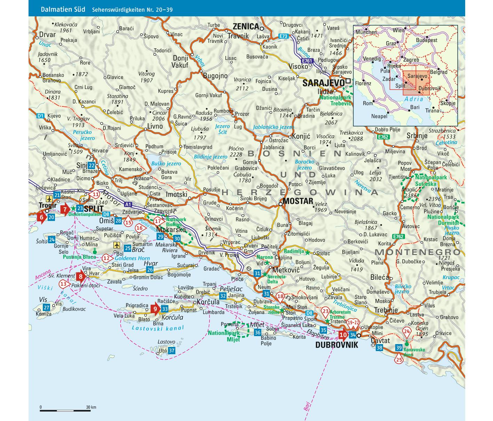The width and height of the screenshot is (493, 421).
Task: Click white marker 18 near Neum
Action: 281,297
